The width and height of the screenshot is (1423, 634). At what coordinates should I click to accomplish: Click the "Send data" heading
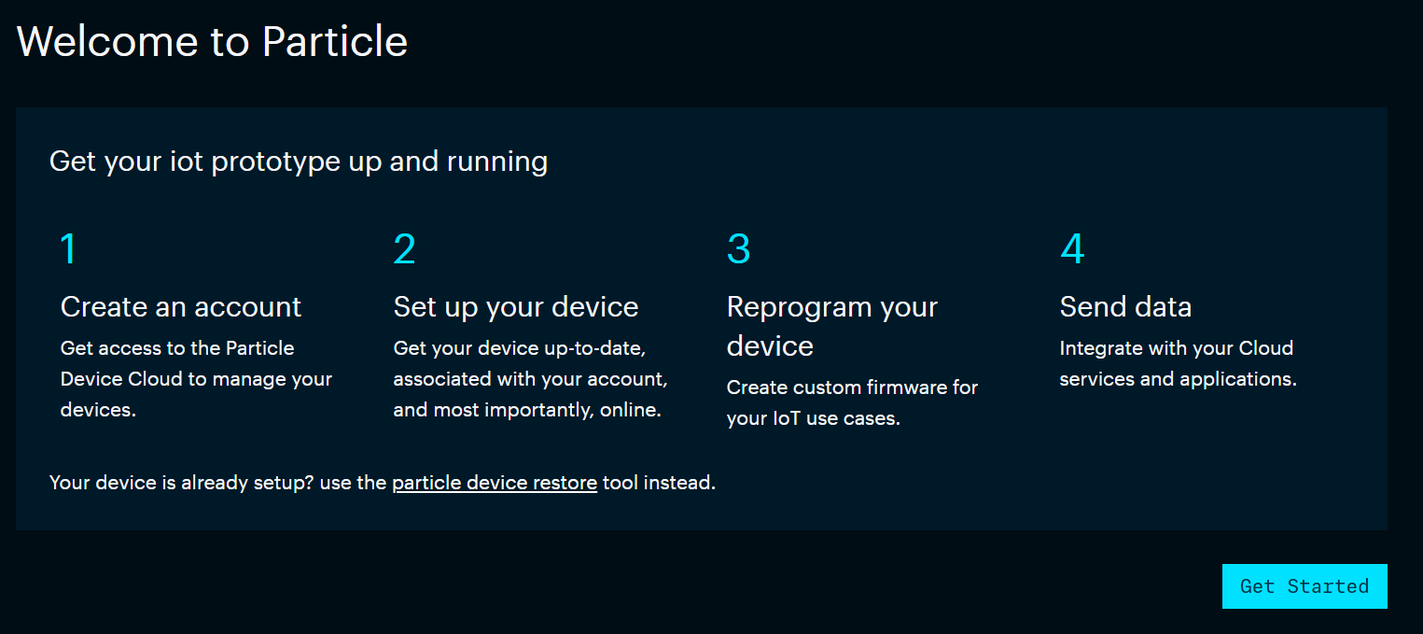(1125, 306)
